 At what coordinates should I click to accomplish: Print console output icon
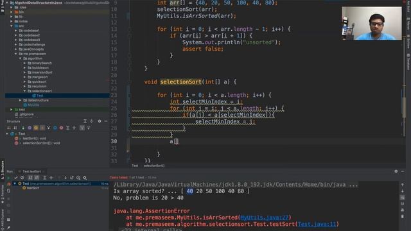pos(403,210)
